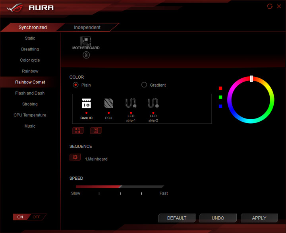
Task: Choose the Music effect
Action: coord(30,126)
